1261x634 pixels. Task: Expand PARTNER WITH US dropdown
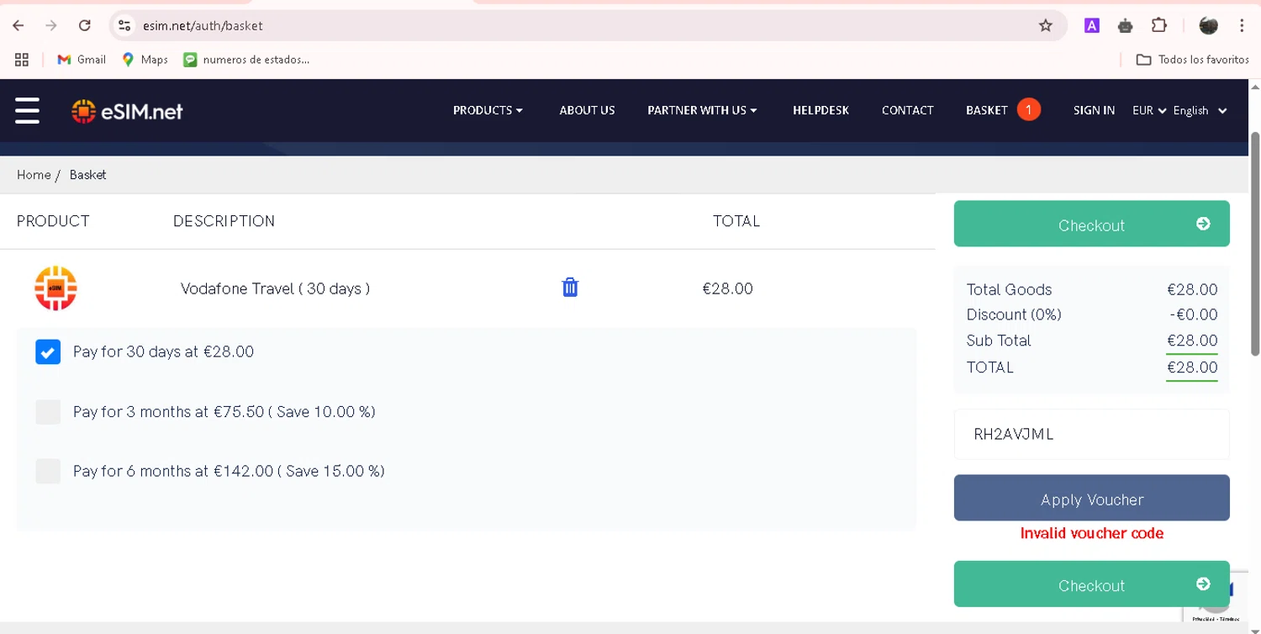[702, 110]
